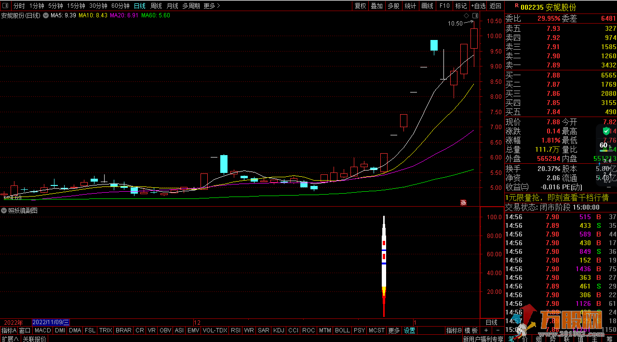
Task: Select the 笔 tab in tick panel
Action: tap(511, 339)
